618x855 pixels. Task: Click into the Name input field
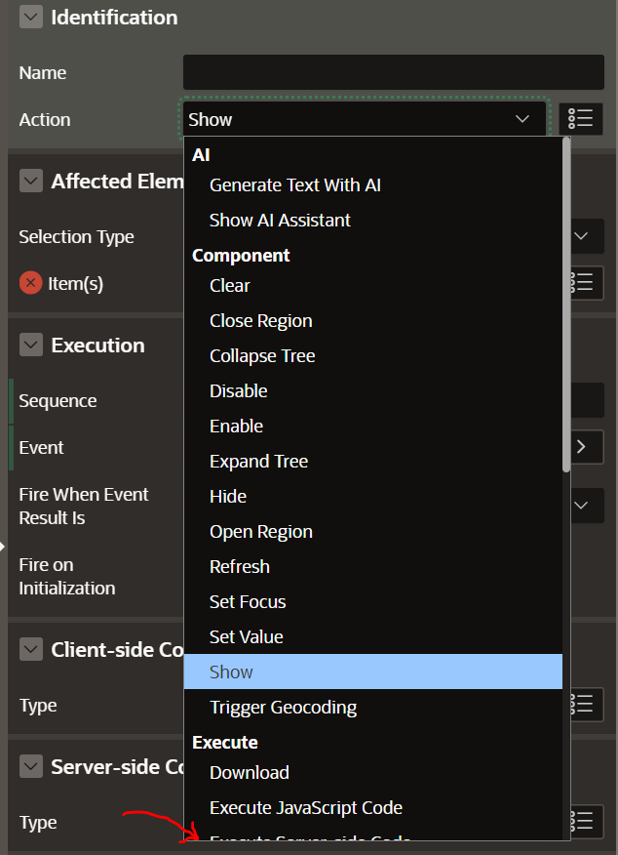394,72
